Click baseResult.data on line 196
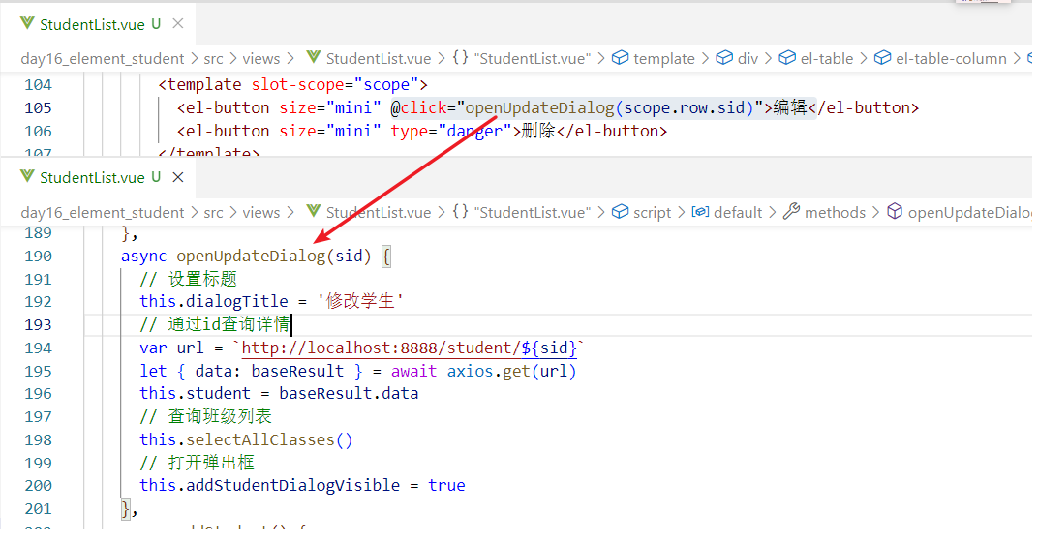1038x544 pixels. point(349,394)
